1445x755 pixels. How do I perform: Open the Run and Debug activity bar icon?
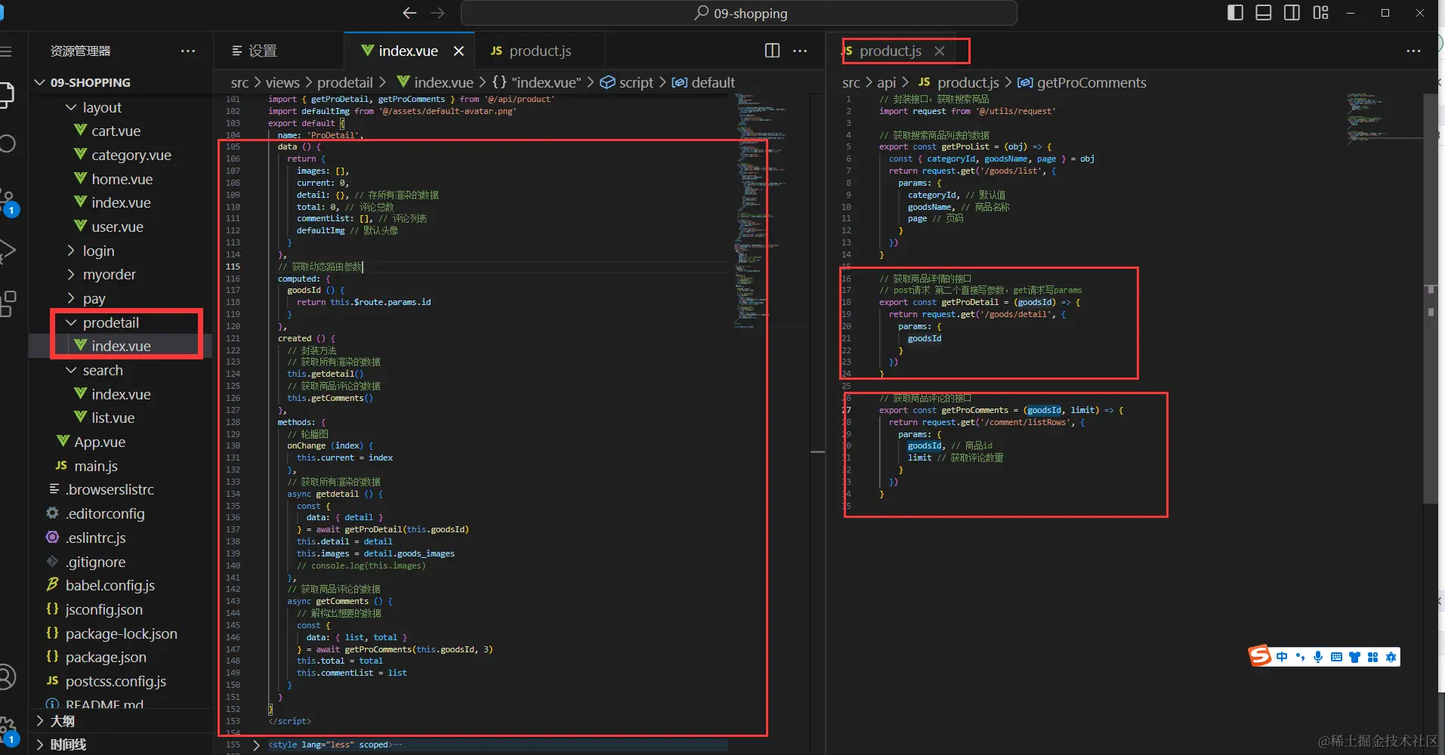click(7, 251)
